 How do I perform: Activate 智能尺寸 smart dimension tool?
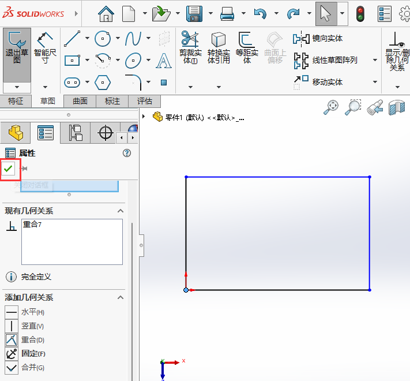click(45, 48)
